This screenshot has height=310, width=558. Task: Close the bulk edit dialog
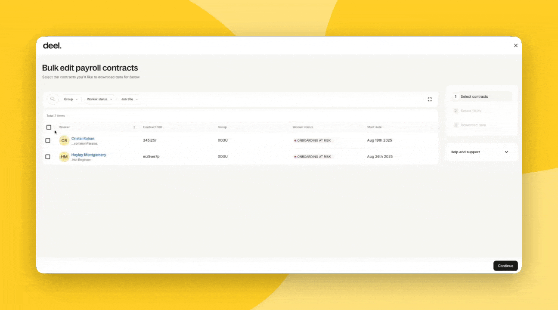(515, 46)
